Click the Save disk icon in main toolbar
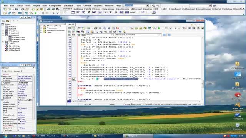Screen dimensions: 246x138 pyautogui.click(x=17, y=9)
